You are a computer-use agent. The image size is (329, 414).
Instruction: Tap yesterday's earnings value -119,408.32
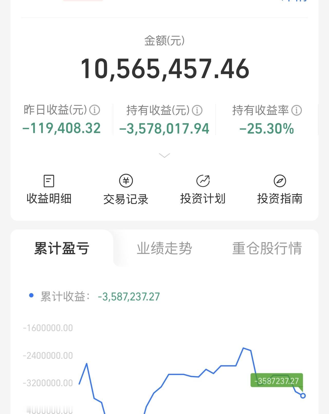(x=61, y=128)
